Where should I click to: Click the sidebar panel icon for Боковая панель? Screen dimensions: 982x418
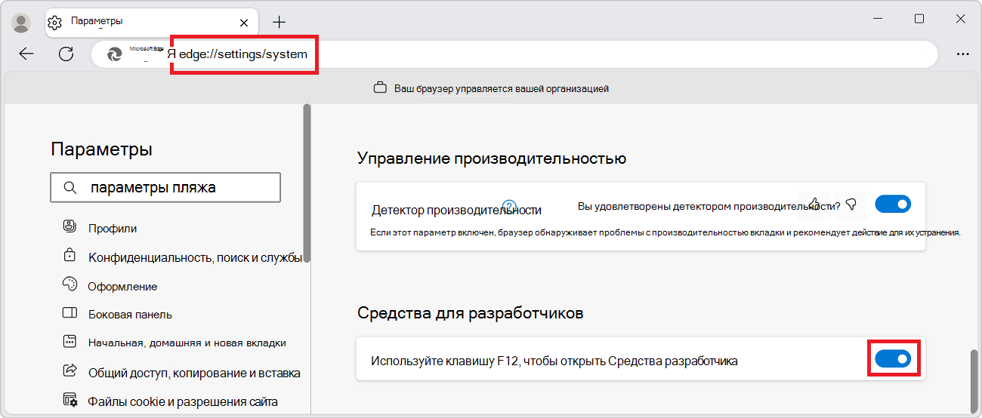[x=69, y=313]
